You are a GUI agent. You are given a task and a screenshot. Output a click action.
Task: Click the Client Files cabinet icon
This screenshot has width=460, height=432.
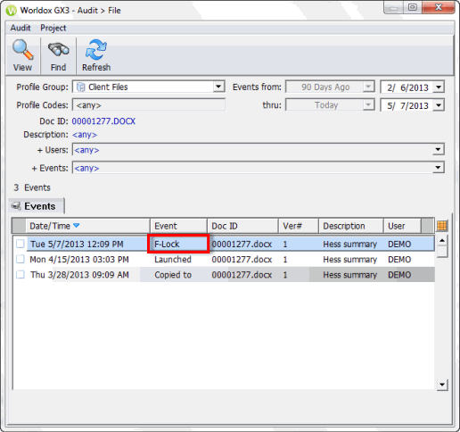point(80,87)
